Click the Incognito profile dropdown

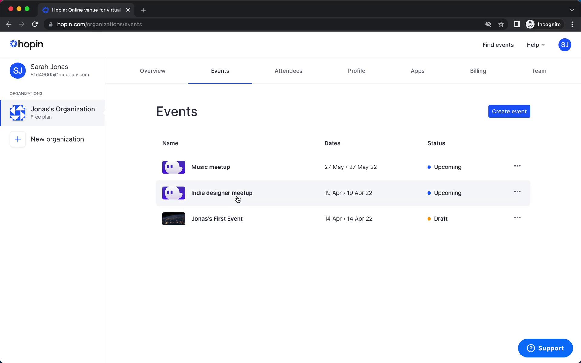click(x=543, y=24)
